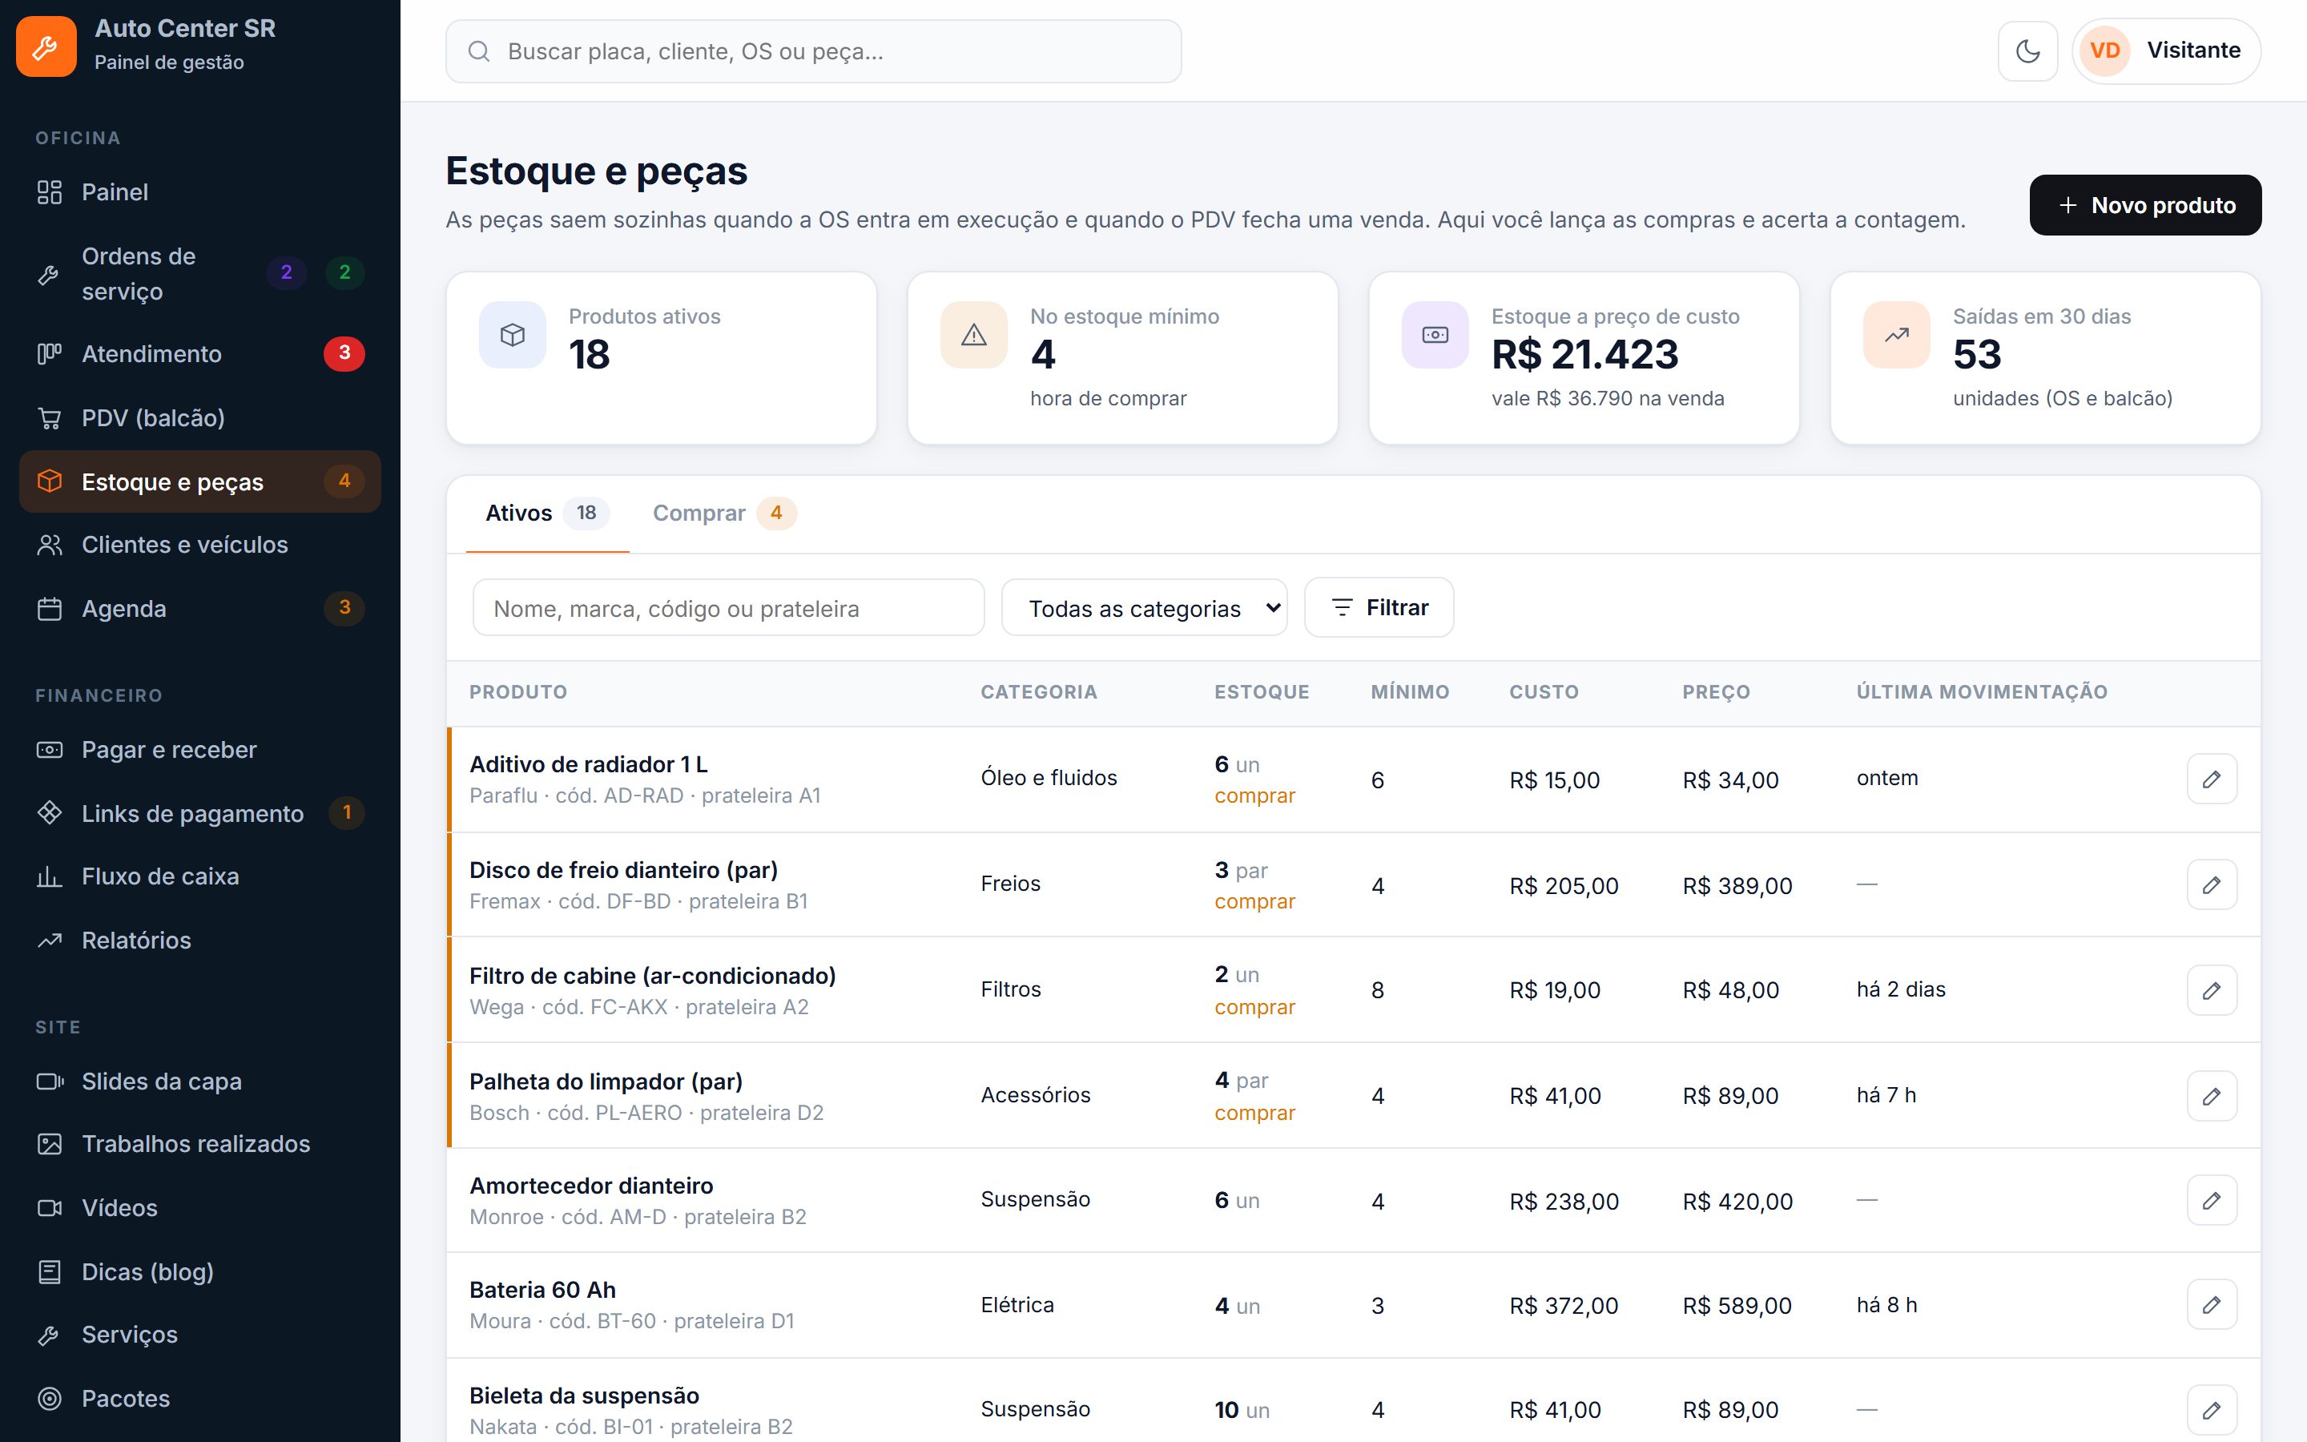Viewport: 2307px width, 1442px height.
Task: Switch to the Comprar tab
Action: tap(724, 513)
